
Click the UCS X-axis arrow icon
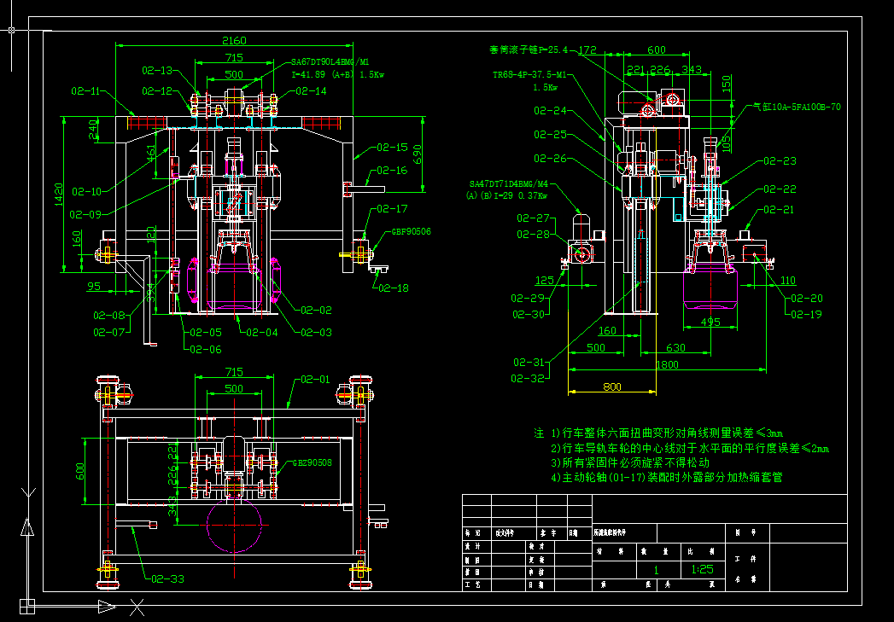point(107,606)
